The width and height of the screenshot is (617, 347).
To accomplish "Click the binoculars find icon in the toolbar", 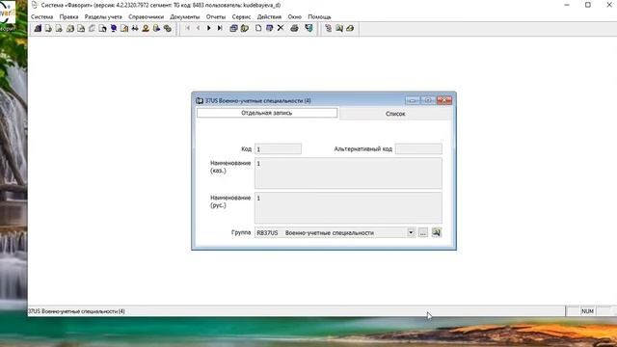I will point(135,28).
